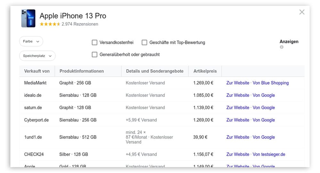
Task: Select the 1und1.de seller name
Action: [x=33, y=137]
